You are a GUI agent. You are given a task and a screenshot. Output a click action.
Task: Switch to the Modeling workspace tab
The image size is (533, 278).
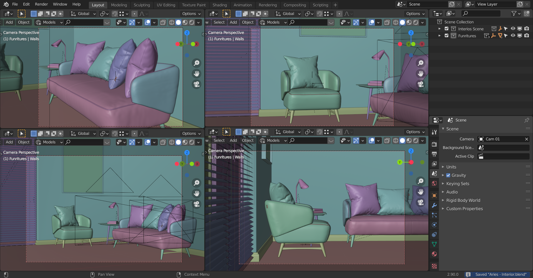point(119,5)
